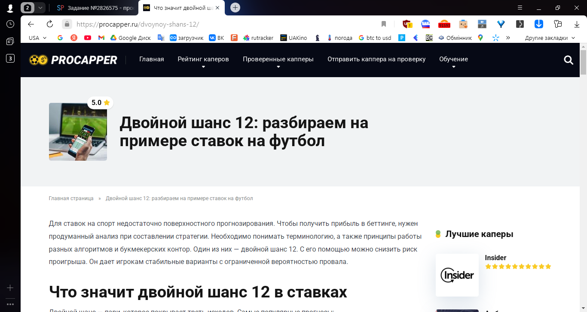Viewport: 587px width, 312px height.
Task: Open the YouTube bookmark icon
Action: point(88,38)
